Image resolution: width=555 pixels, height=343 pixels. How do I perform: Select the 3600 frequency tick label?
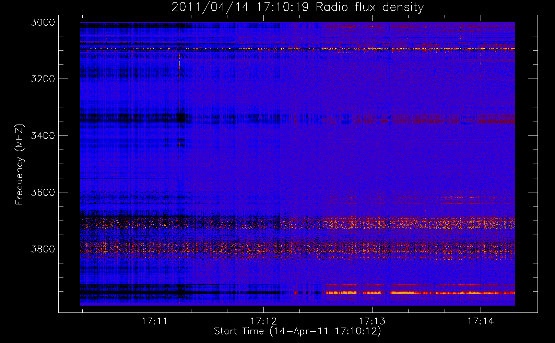click(43, 192)
